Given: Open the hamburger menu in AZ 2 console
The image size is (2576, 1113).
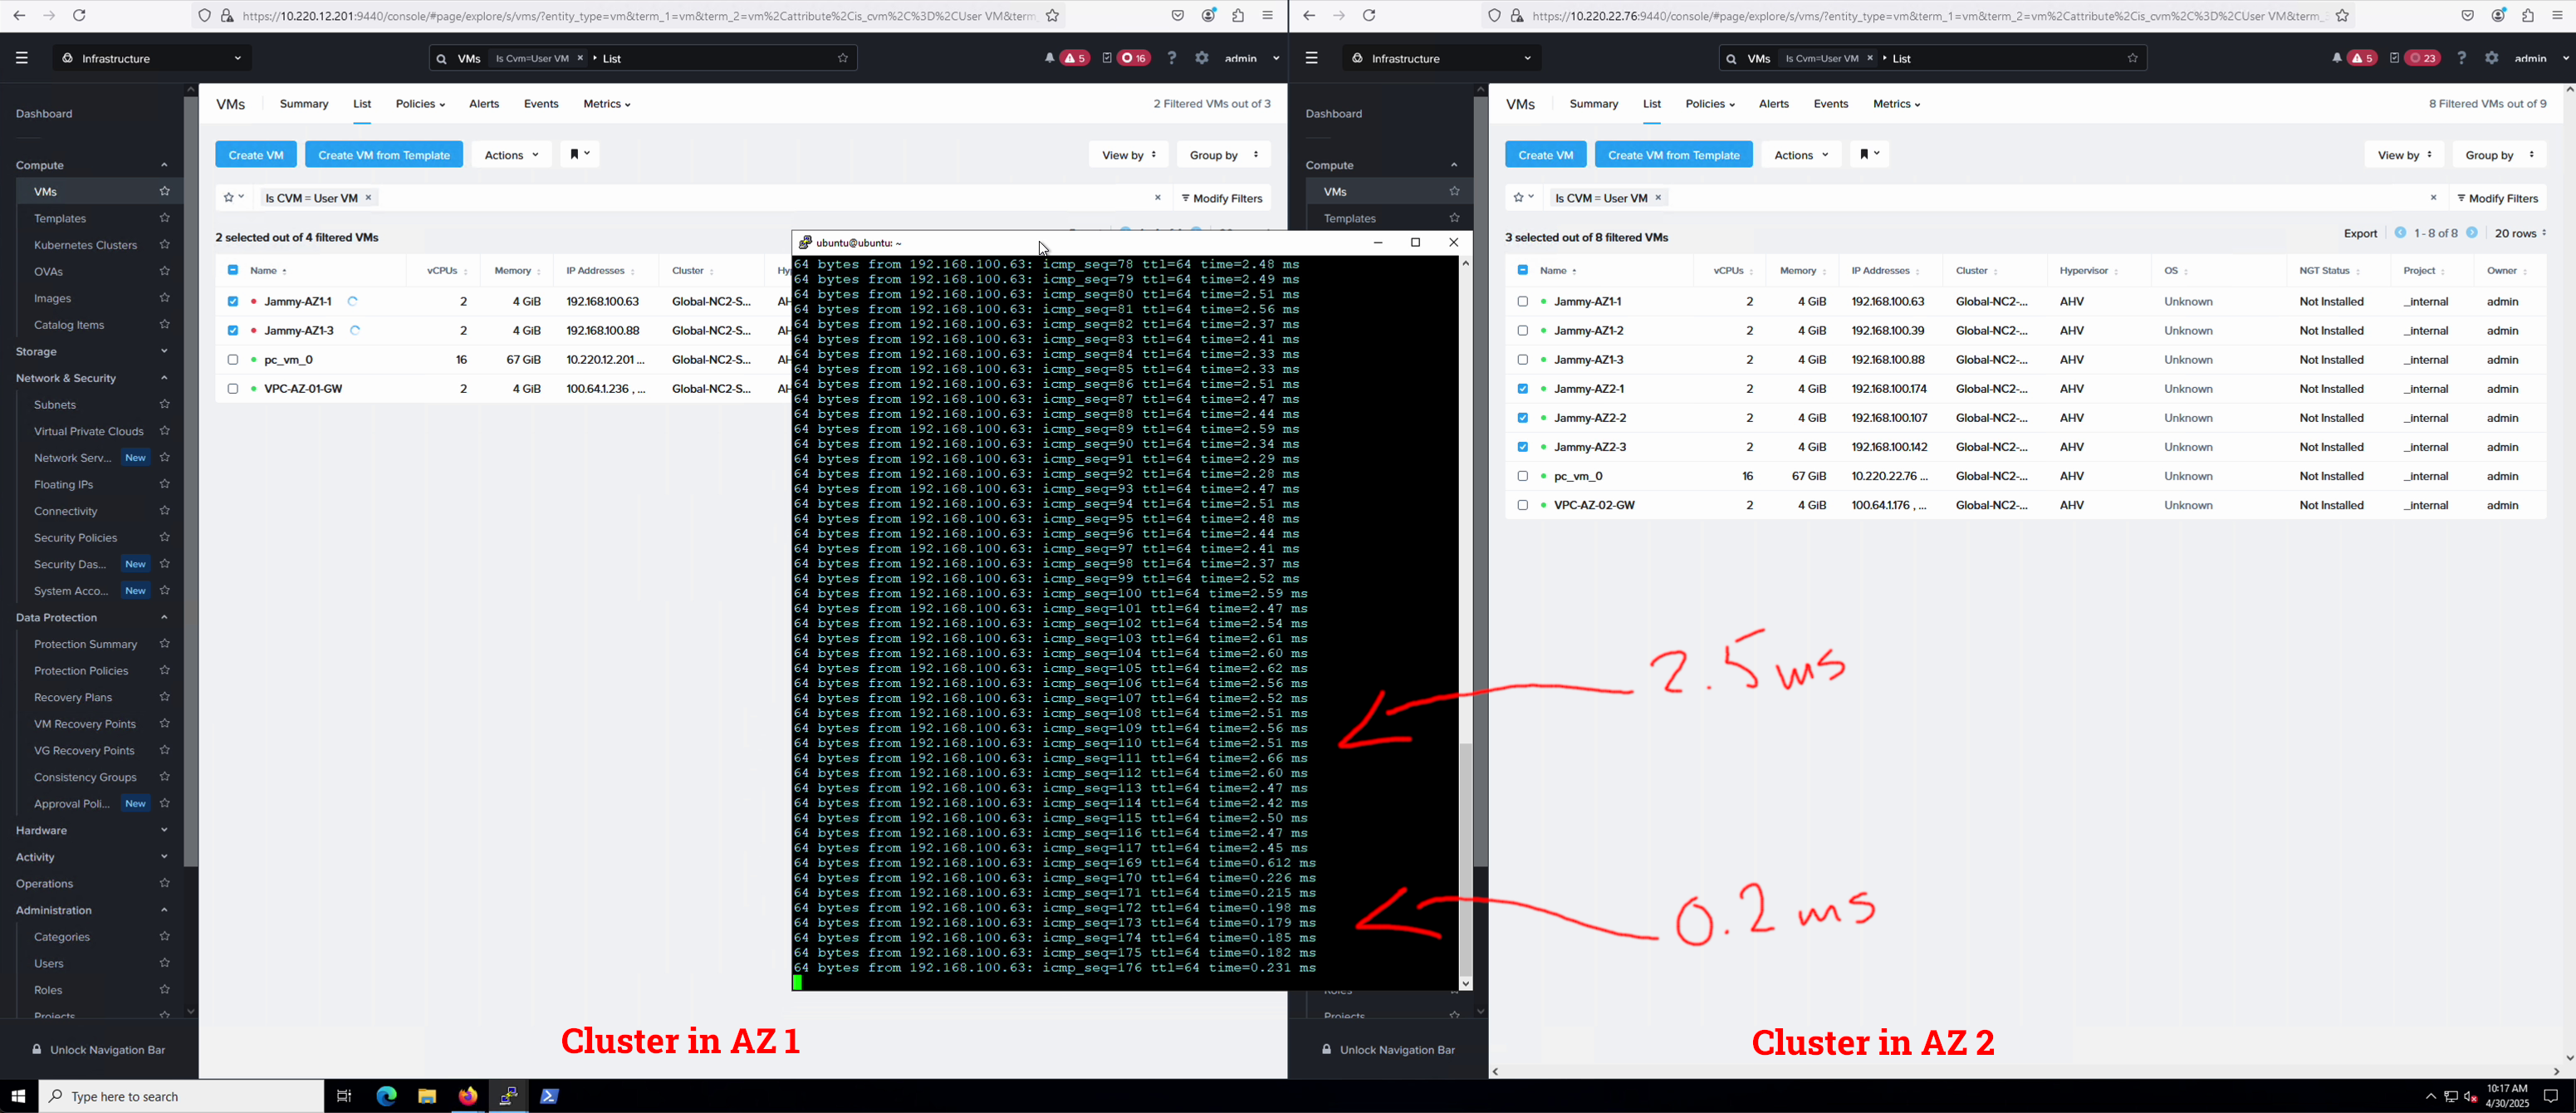Looking at the screenshot, I should point(1311,58).
